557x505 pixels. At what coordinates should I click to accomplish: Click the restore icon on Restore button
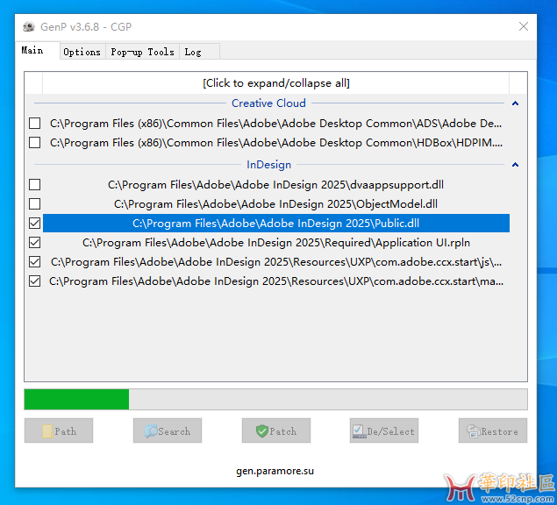coord(474,431)
